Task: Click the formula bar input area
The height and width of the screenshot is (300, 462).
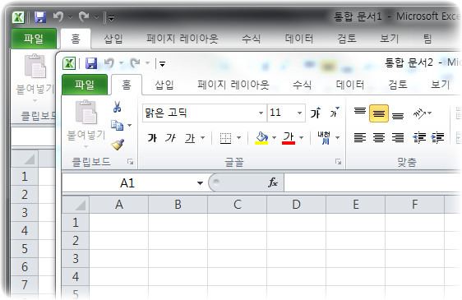Action: pyautogui.click(x=372, y=182)
